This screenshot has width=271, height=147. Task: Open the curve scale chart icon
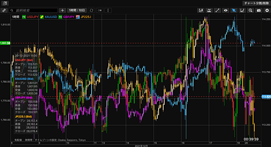click(242, 10)
